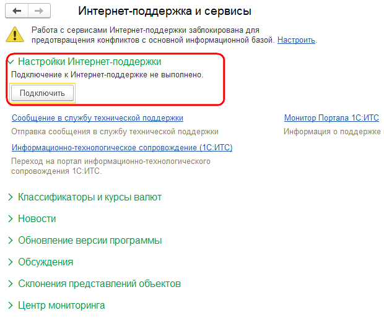Expand the Новости section
The height and width of the screenshot is (326, 384).
(x=32, y=218)
